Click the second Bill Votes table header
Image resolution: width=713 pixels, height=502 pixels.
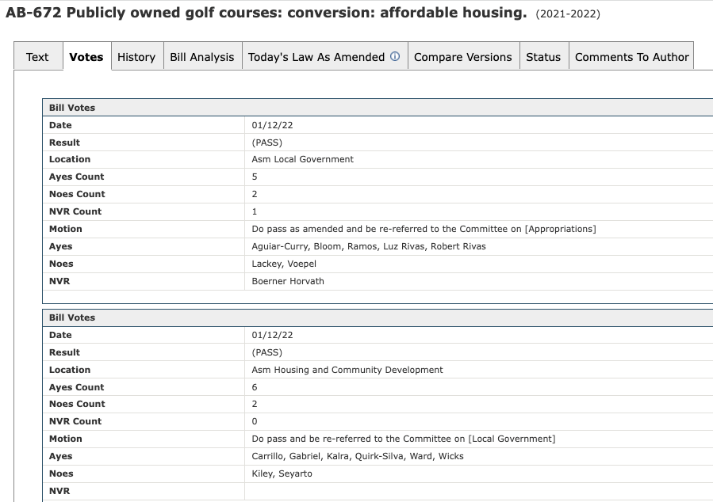coord(72,318)
